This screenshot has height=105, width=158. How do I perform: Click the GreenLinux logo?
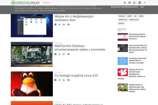(x=25, y=3)
